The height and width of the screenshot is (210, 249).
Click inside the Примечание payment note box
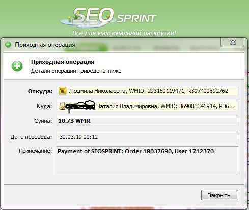point(147,161)
